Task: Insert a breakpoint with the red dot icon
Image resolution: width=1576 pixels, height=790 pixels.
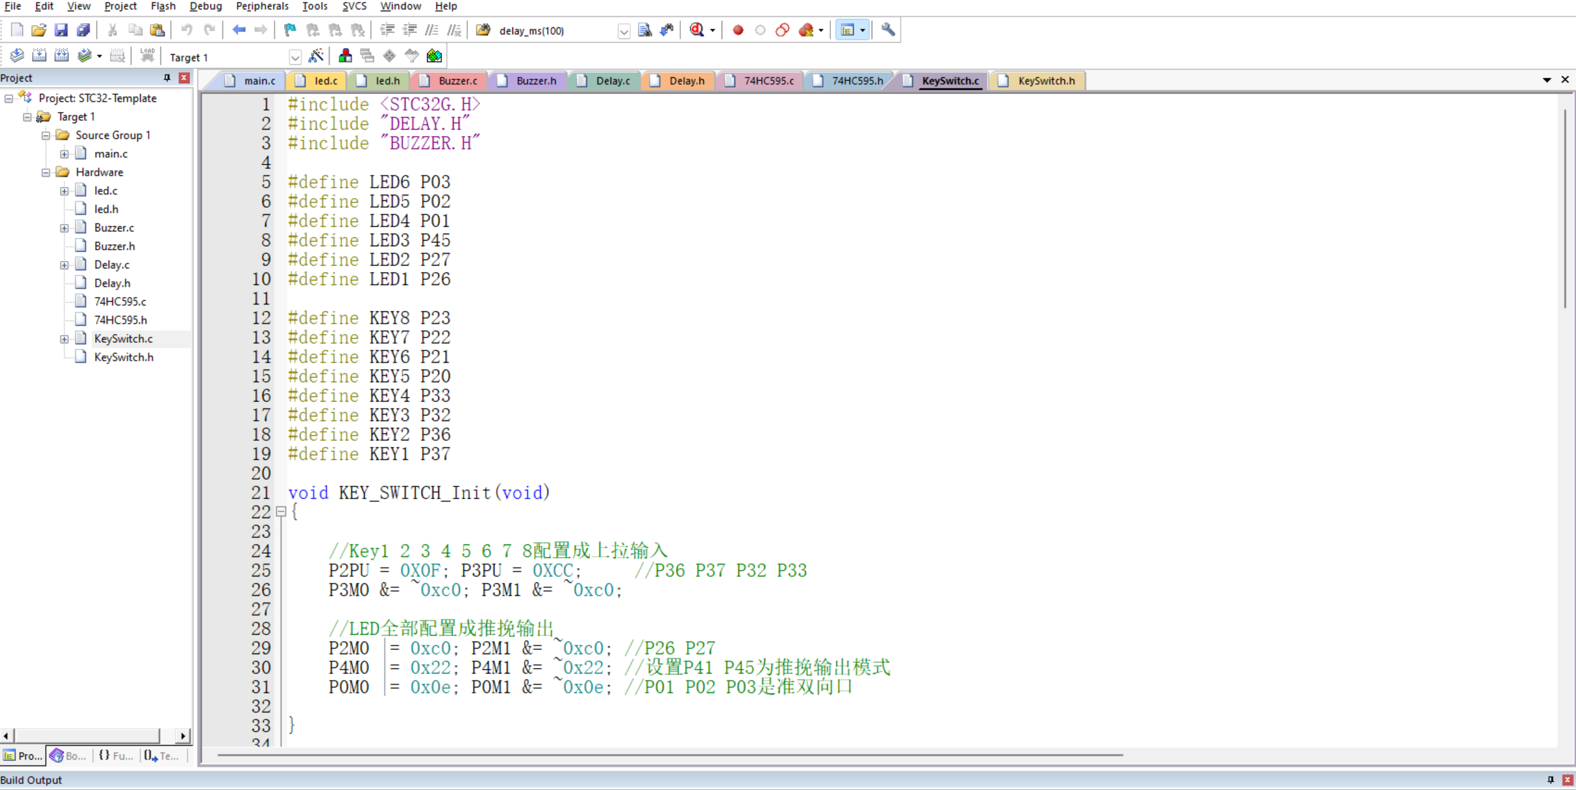Action: (738, 30)
